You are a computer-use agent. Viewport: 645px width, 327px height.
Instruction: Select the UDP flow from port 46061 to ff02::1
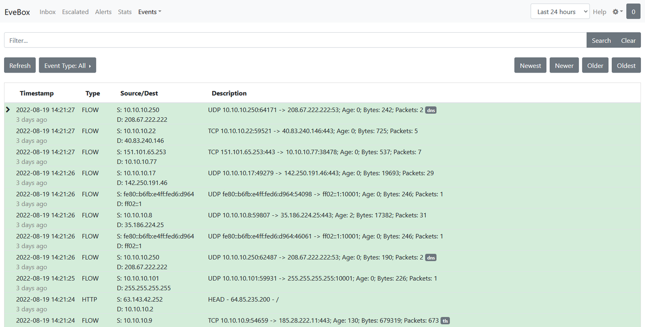coord(322,241)
